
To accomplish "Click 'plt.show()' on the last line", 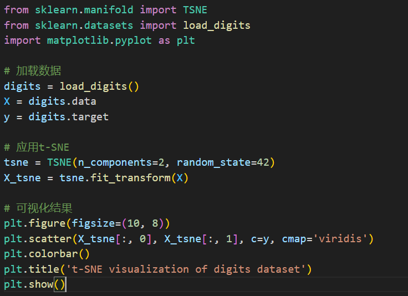I will [x=34, y=284].
